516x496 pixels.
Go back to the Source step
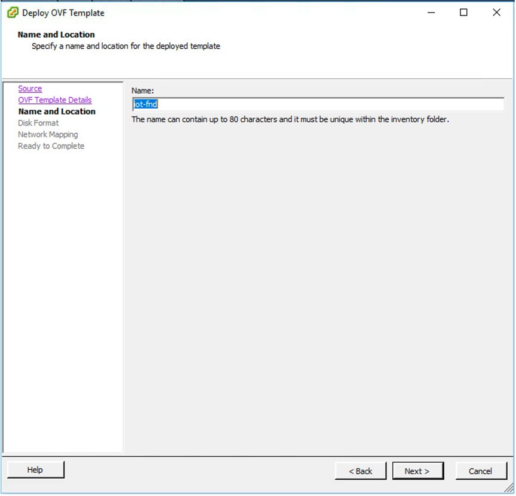[x=30, y=88]
